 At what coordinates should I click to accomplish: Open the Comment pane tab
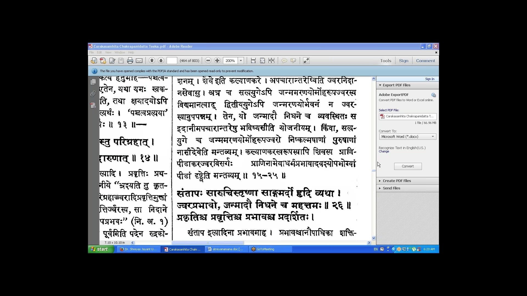click(x=425, y=61)
